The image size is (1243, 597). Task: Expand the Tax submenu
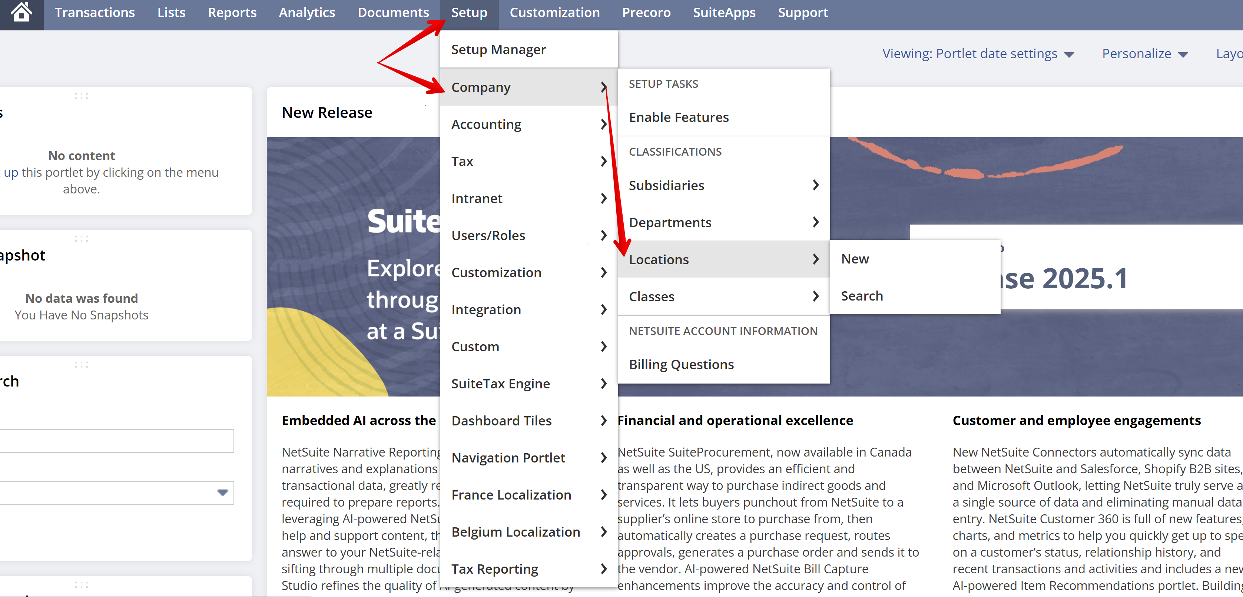point(529,161)
